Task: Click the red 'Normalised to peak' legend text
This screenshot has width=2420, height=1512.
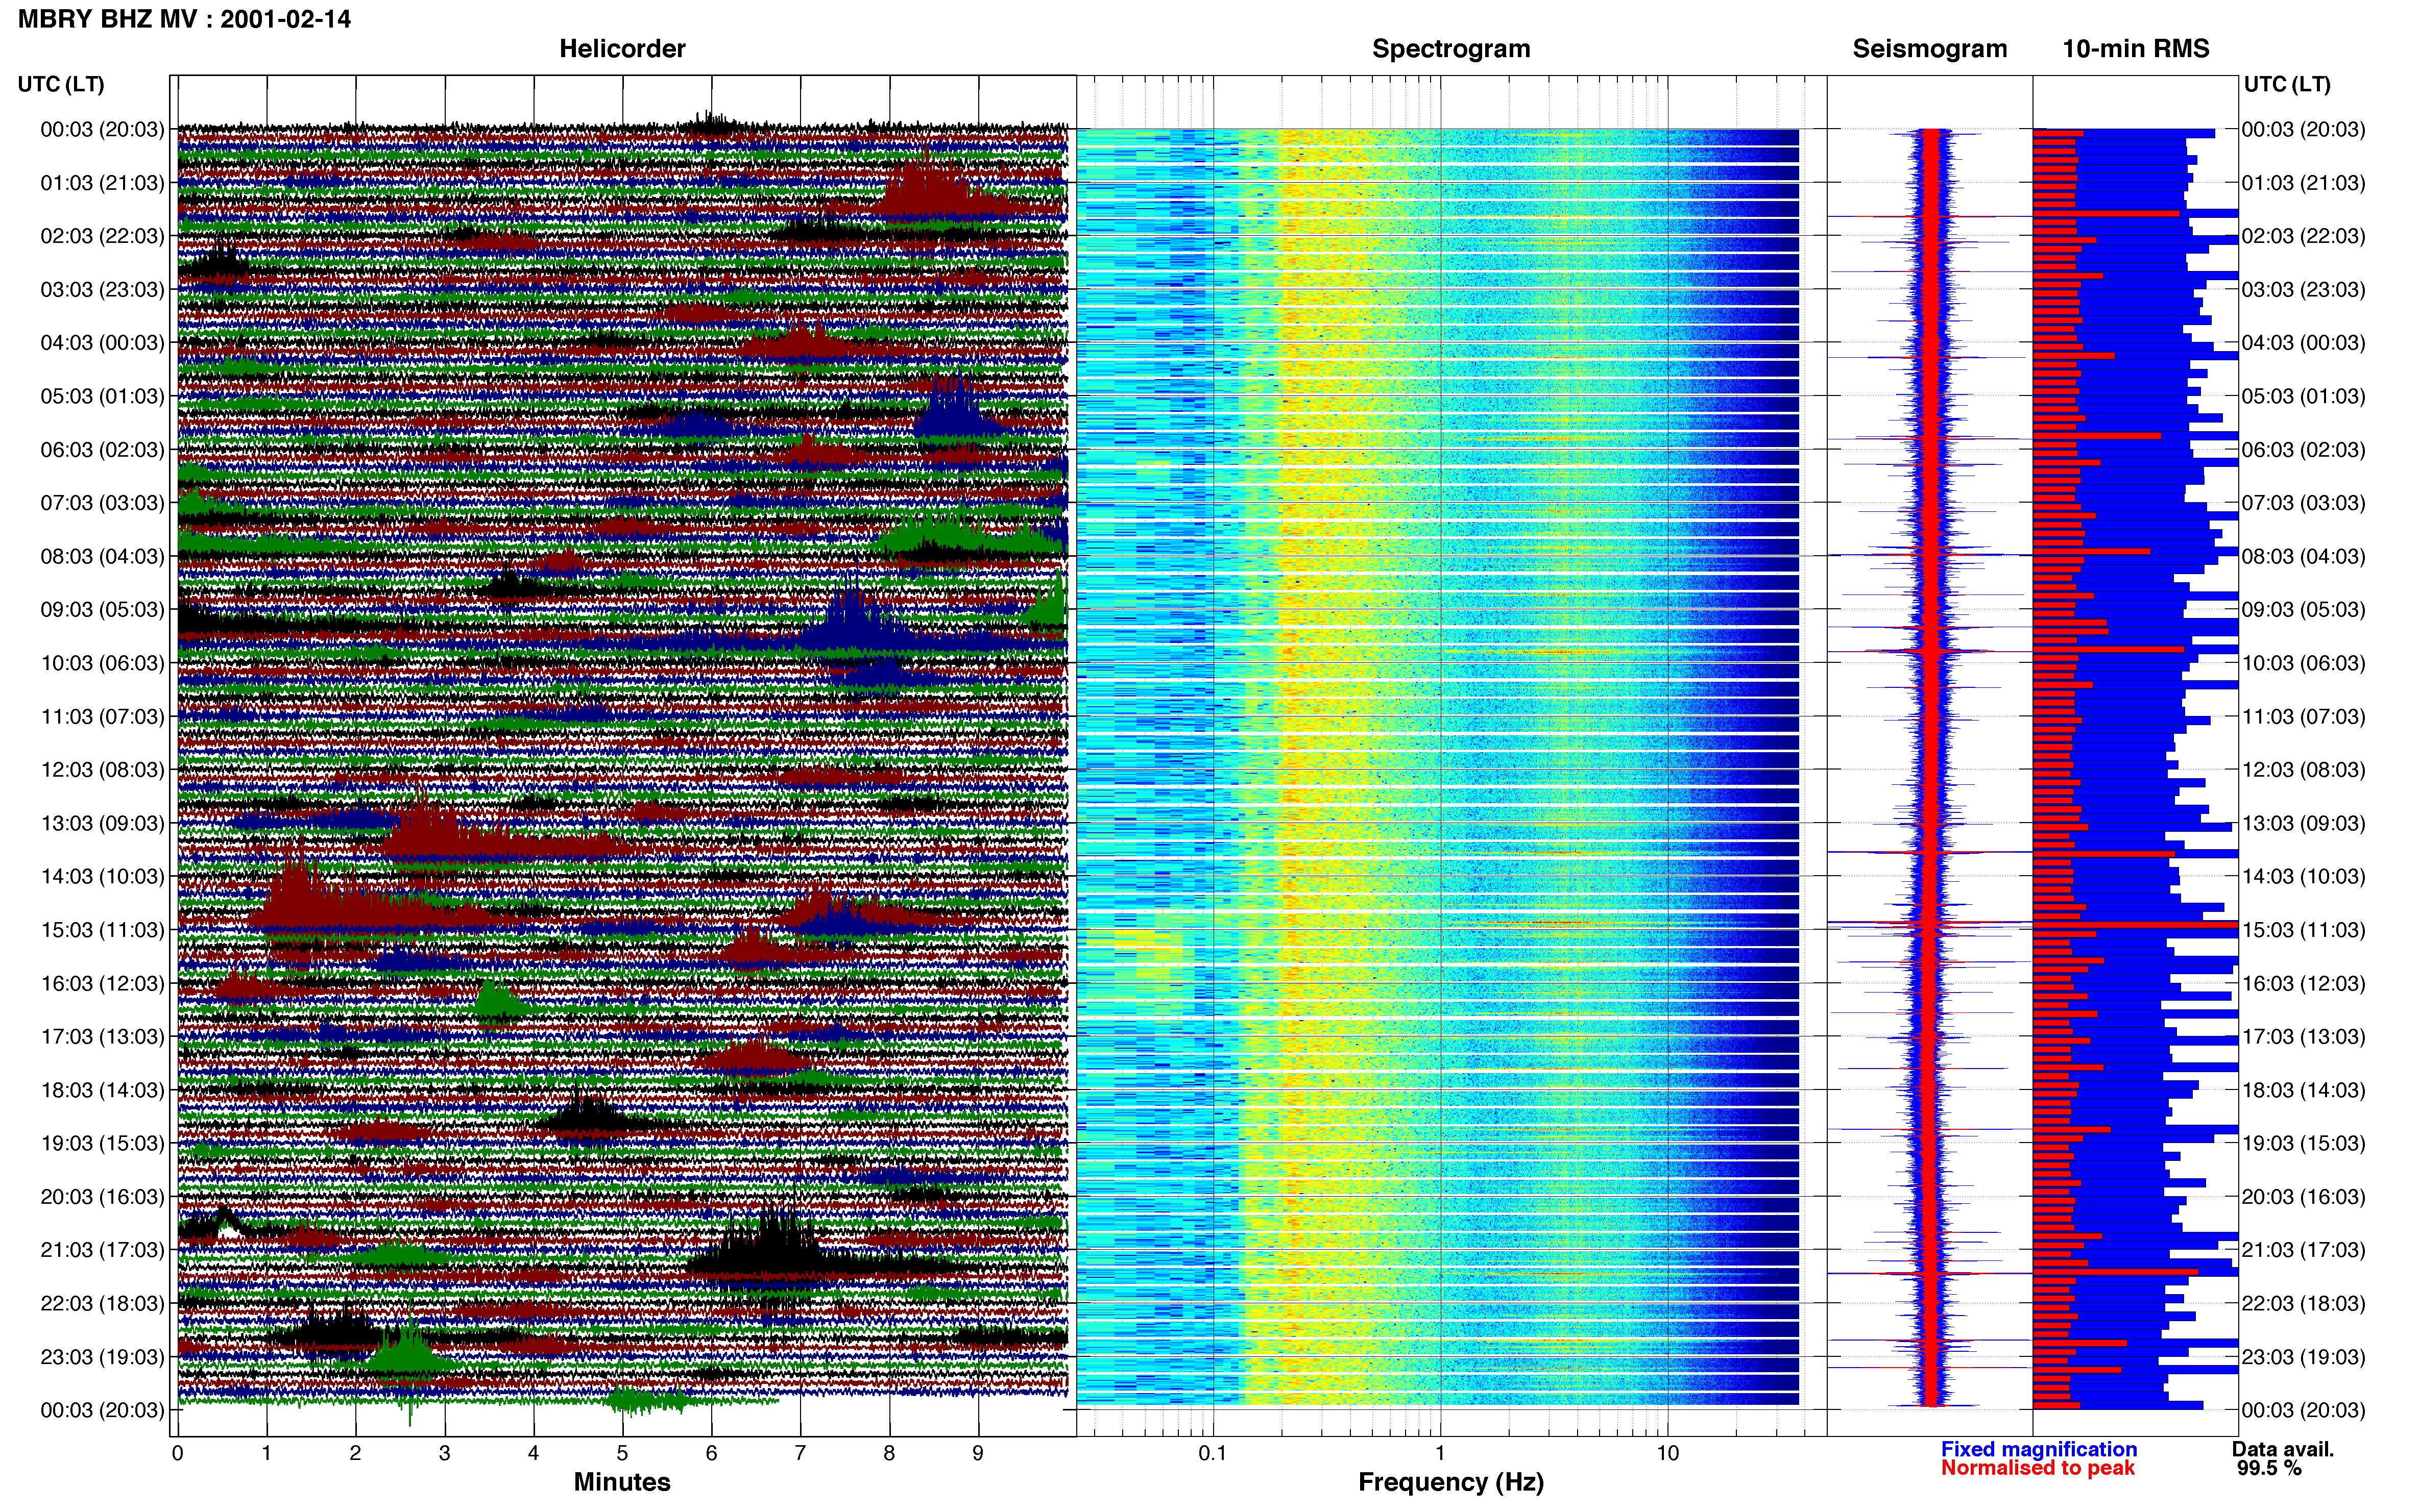Action: [x=2038, y=1468]
